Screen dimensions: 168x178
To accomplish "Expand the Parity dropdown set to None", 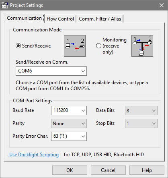I will point(69,123).
